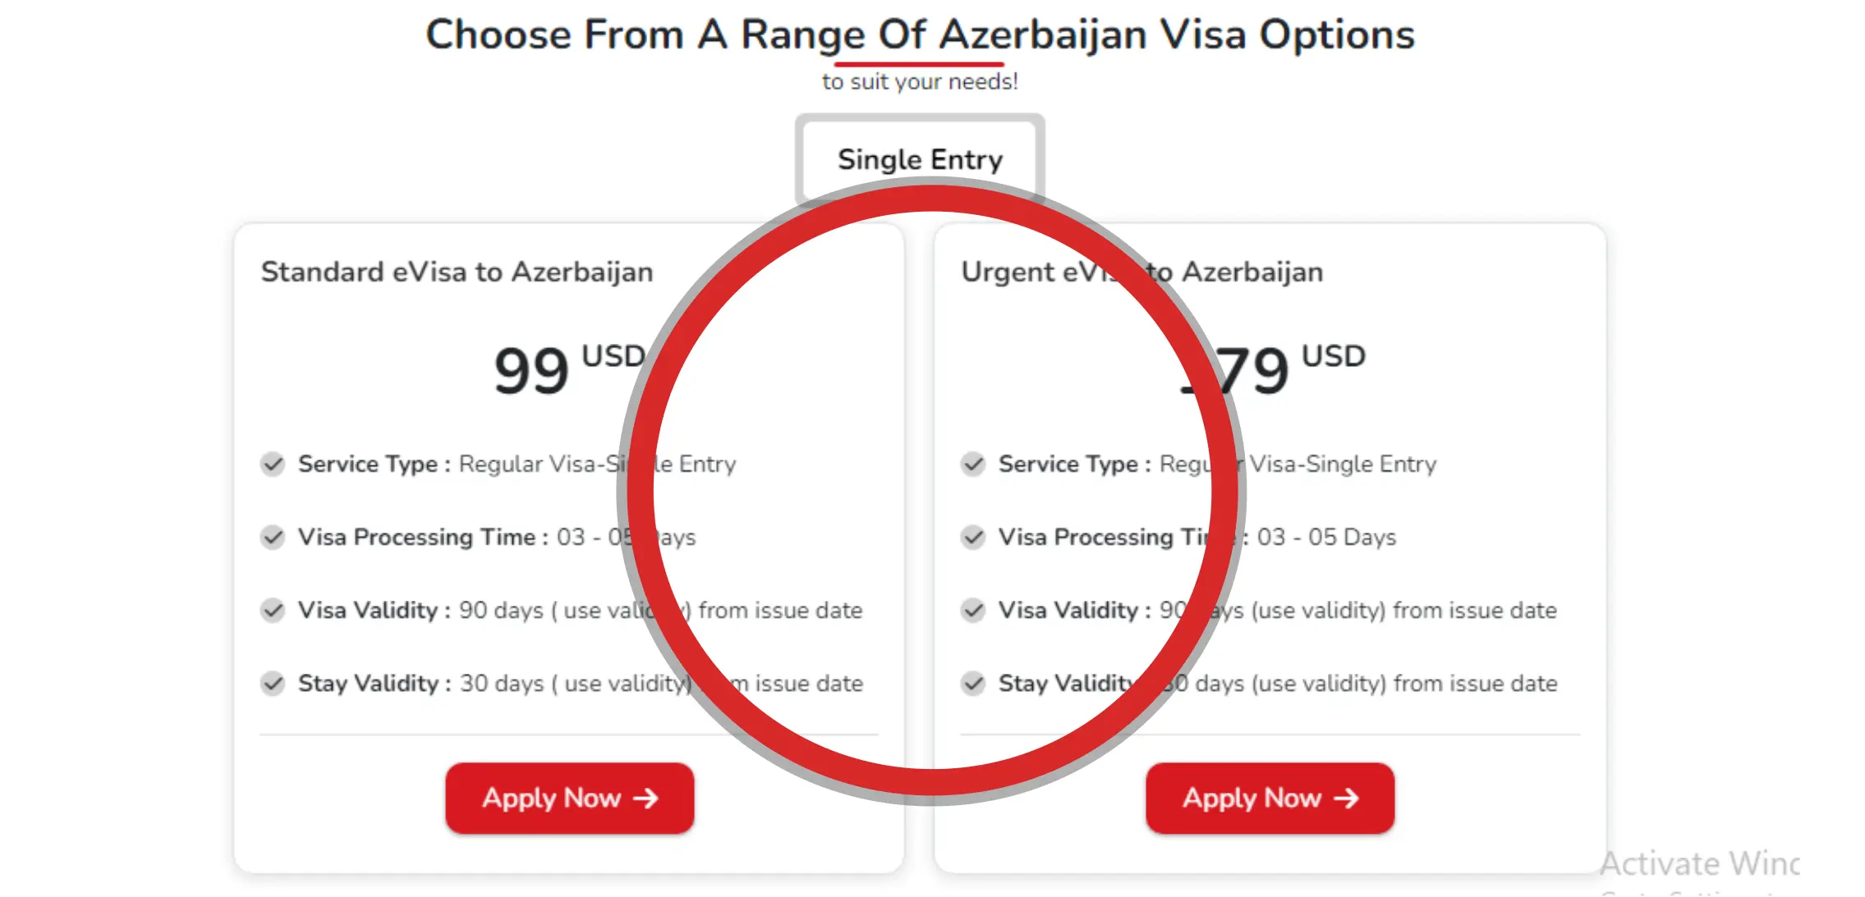This screenshot has width=1865, height=897.
Task: Click Apply Now for Standard eVisa
Action: click(569, 798)
